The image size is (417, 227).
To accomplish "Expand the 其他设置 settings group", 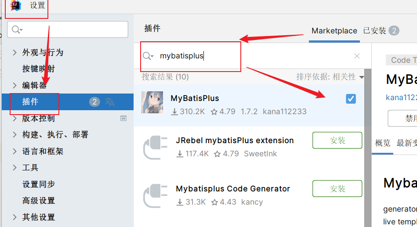I will coord(15,217).
